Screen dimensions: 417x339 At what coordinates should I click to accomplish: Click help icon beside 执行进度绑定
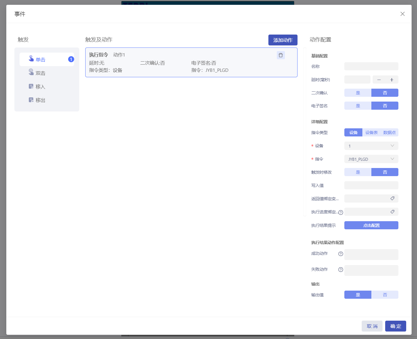[340, 212]
